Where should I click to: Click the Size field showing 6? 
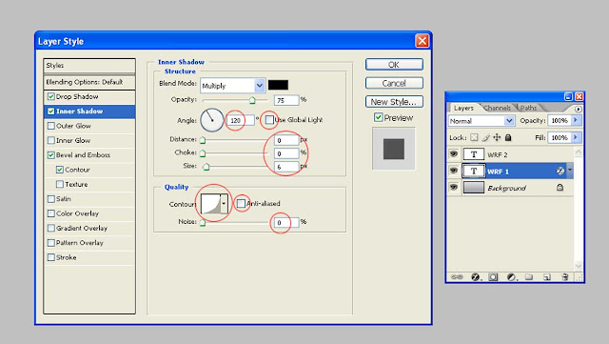pos(286,167)
